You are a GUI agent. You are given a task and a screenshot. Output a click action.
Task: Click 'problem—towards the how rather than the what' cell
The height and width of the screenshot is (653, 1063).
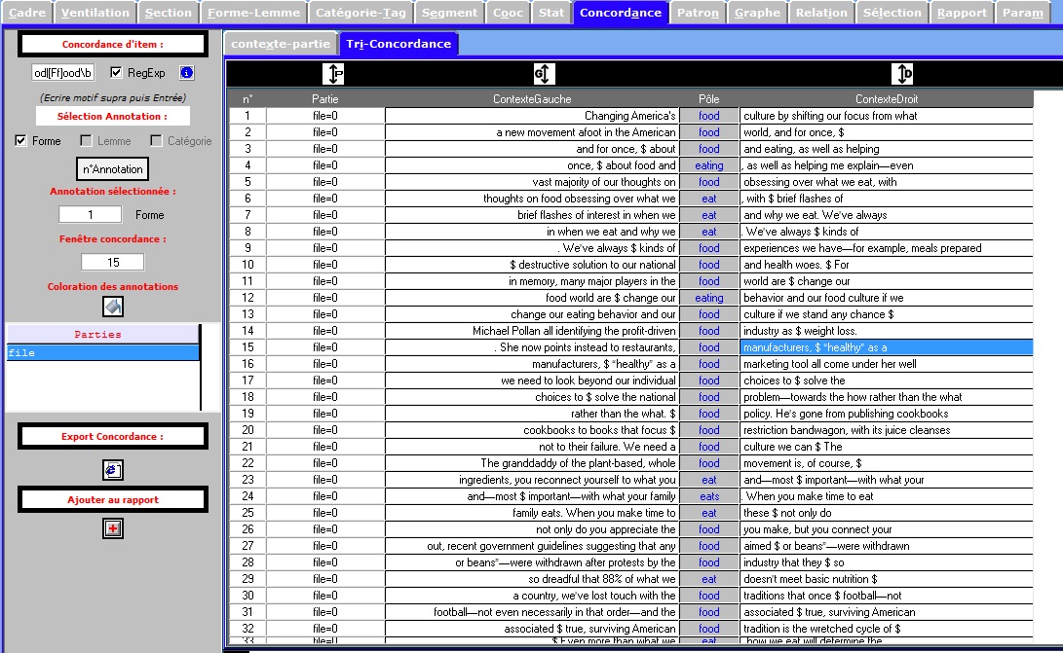(x=886, y=397)
